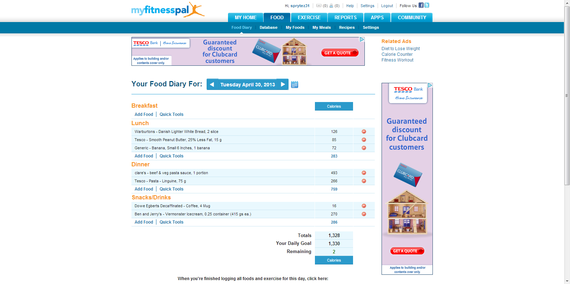
Task: Click AdChoices icon on banner ad
Action: tap(362, 39)
